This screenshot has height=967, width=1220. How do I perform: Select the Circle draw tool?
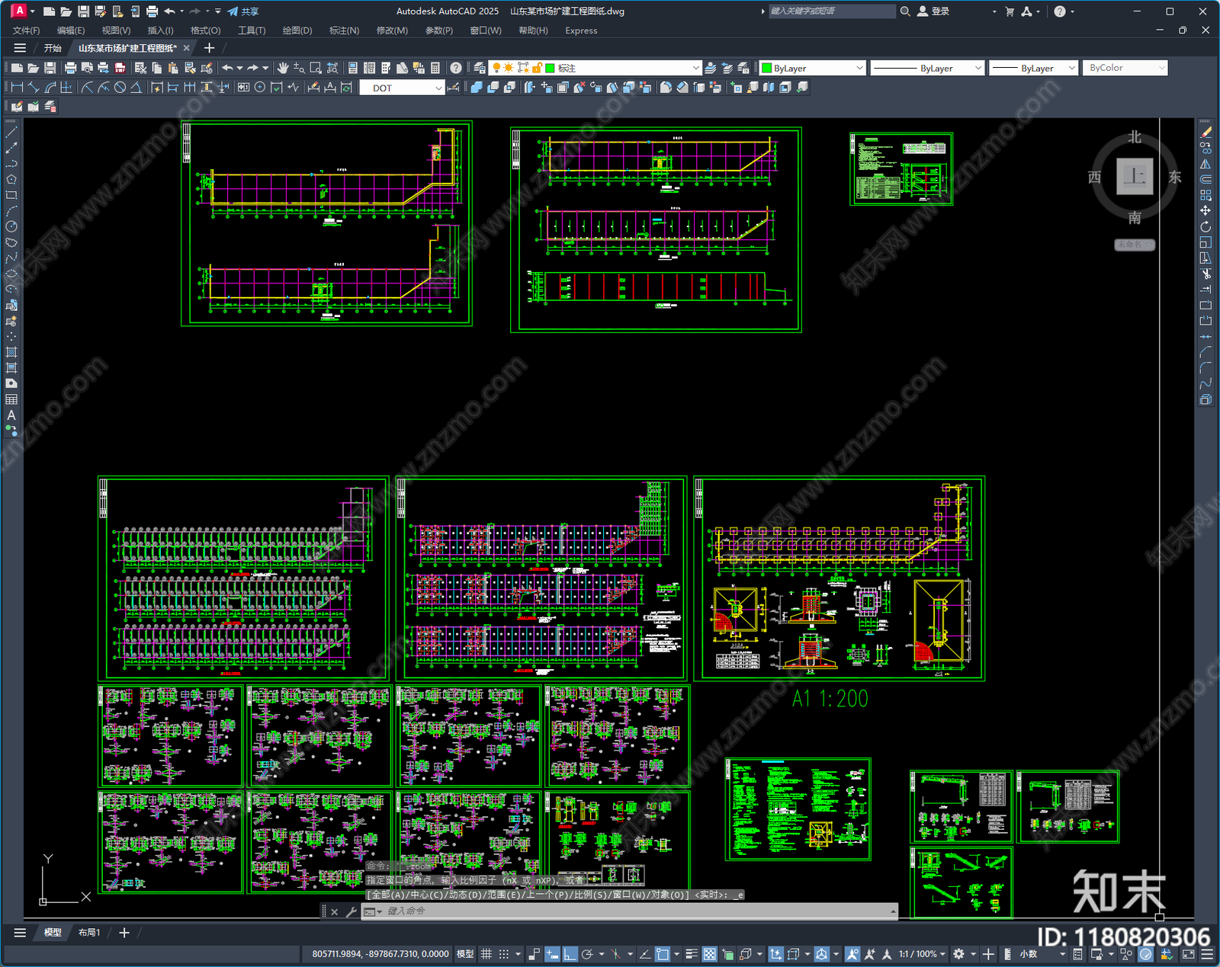pos(11,226)
